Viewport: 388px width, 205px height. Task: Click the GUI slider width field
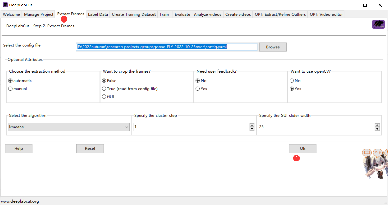pos(316,127)
